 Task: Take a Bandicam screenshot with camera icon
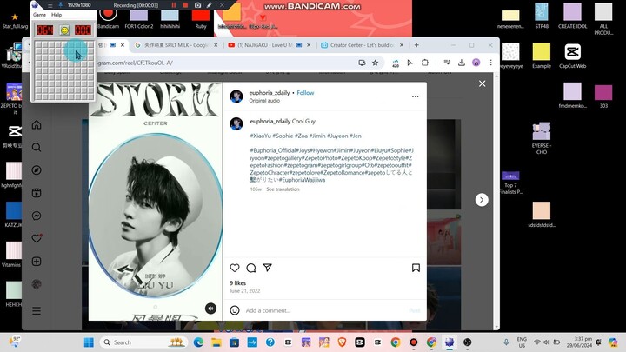coord(197,5)
